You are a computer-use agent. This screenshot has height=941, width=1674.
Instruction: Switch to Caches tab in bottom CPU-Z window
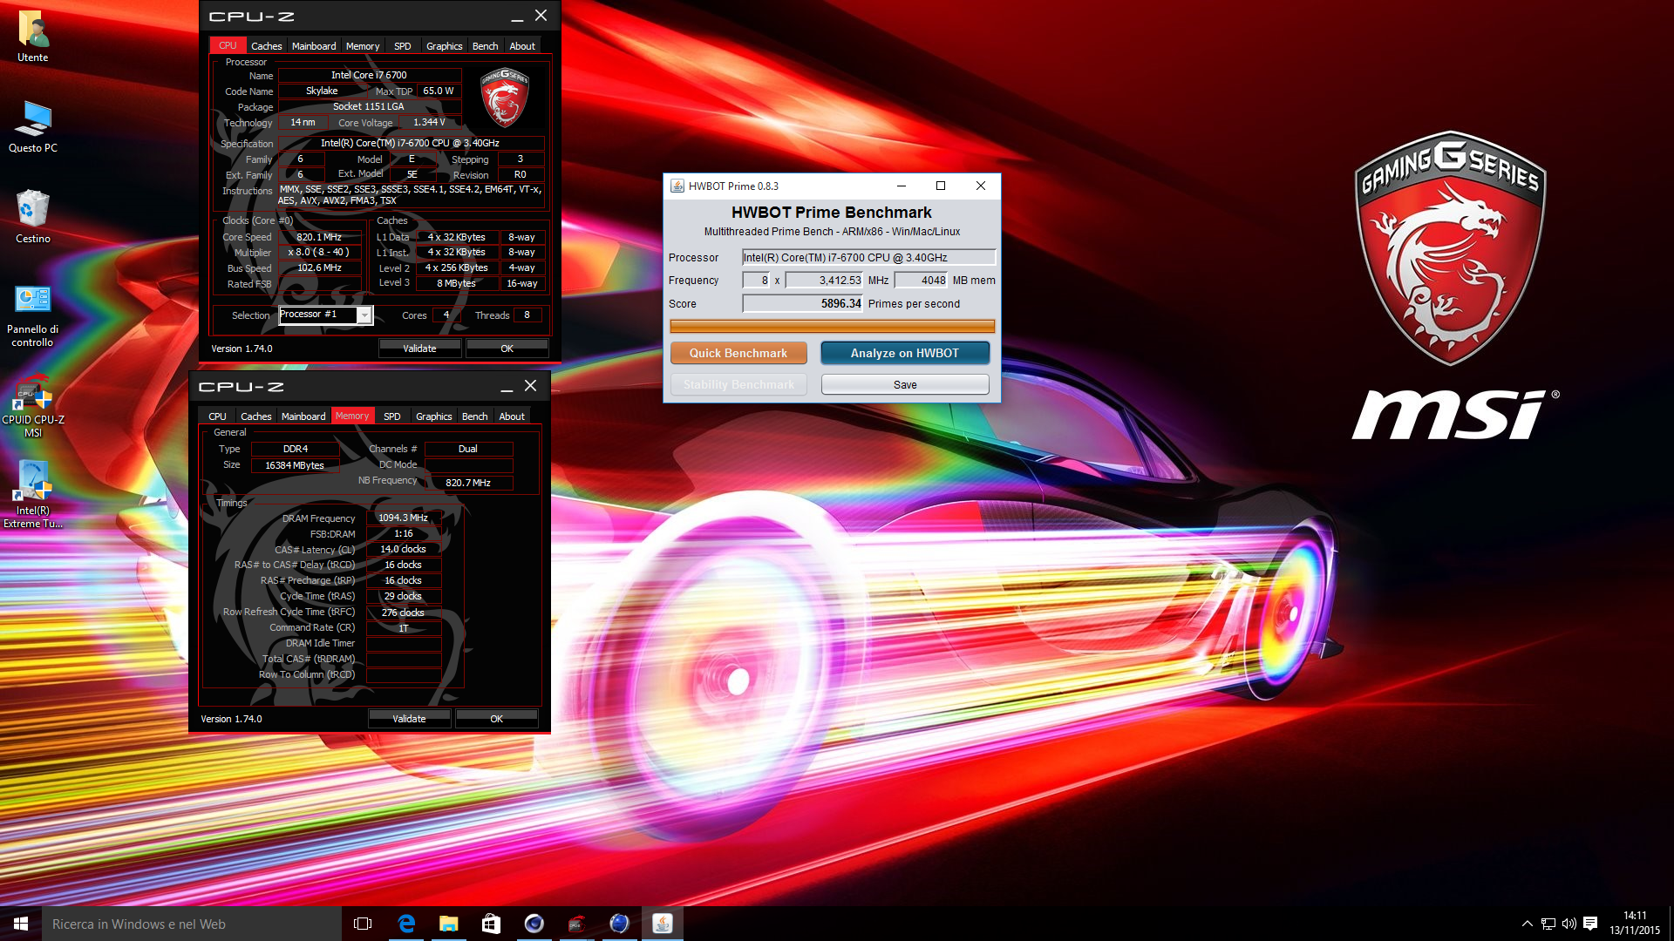click(x=255, y=416)
